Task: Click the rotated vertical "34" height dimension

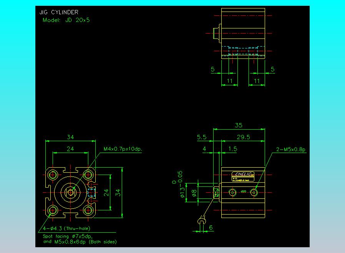Action: point(118,193)
